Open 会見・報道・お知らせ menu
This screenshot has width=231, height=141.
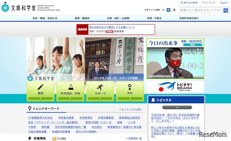click(45, 18)
